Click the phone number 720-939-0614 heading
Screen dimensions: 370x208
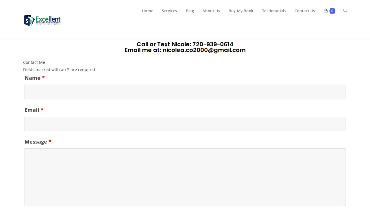pos(213,44)
